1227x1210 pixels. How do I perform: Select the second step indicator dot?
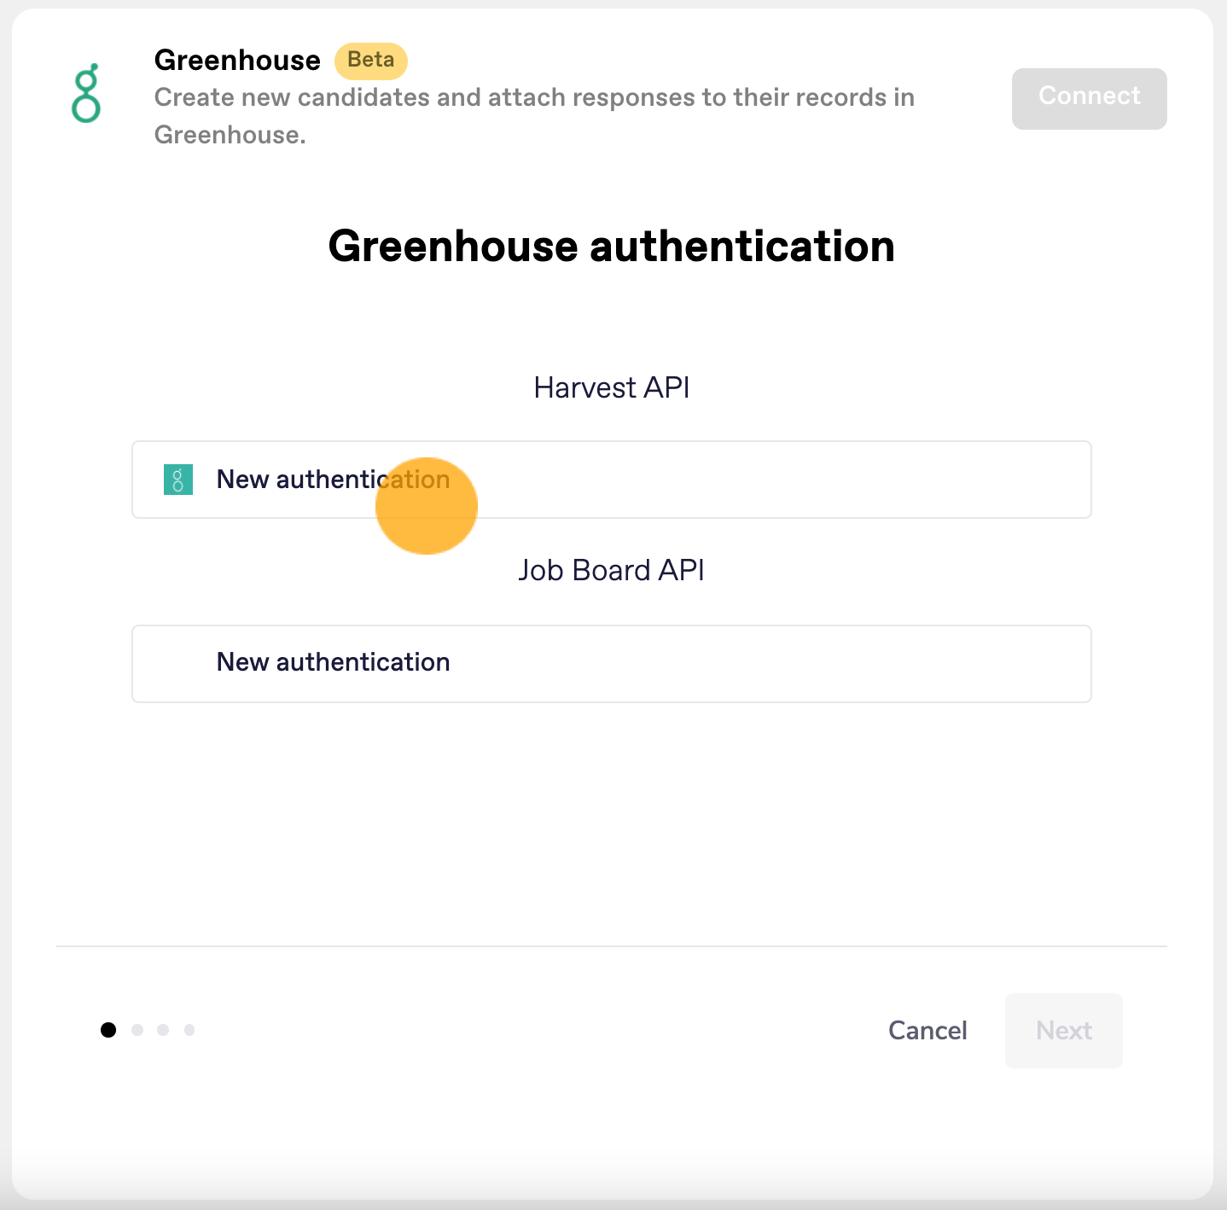[x=137, y=1030]
